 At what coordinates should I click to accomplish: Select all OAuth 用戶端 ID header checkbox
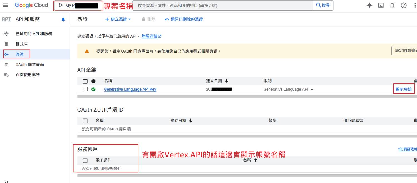tap(85, 121)
